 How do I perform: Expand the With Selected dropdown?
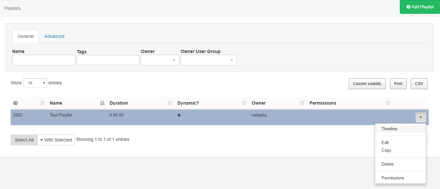point(56,140)
